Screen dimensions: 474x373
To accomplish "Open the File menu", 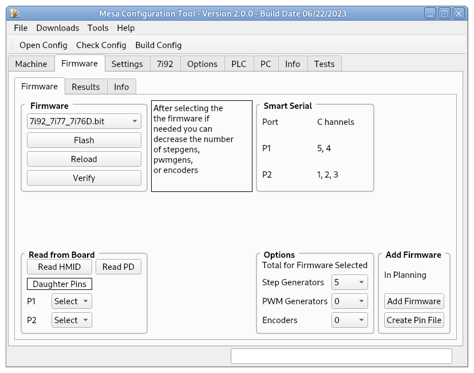I will pos(21,28).
